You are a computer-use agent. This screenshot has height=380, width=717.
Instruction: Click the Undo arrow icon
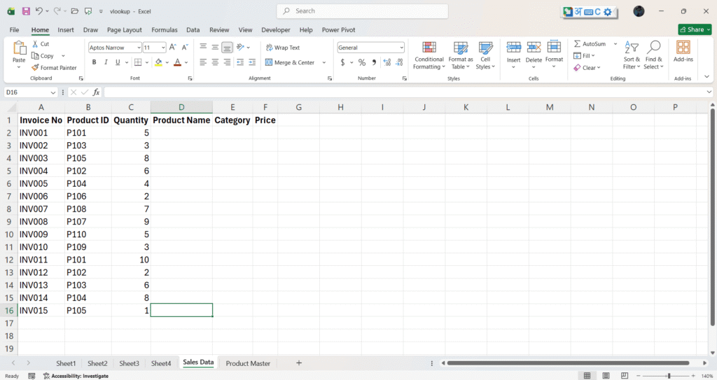[x=39, y=11]
